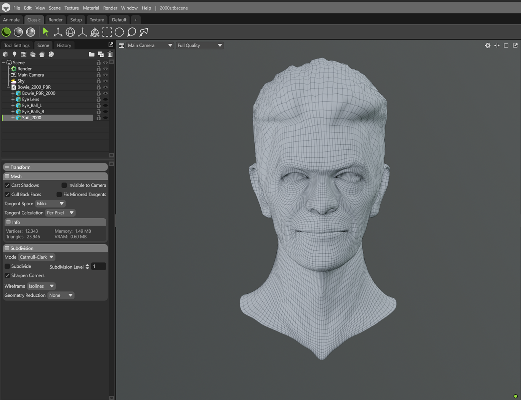The image size is (521, 400).
Task: Select the arrow selection tool
Action: point(46,32)
